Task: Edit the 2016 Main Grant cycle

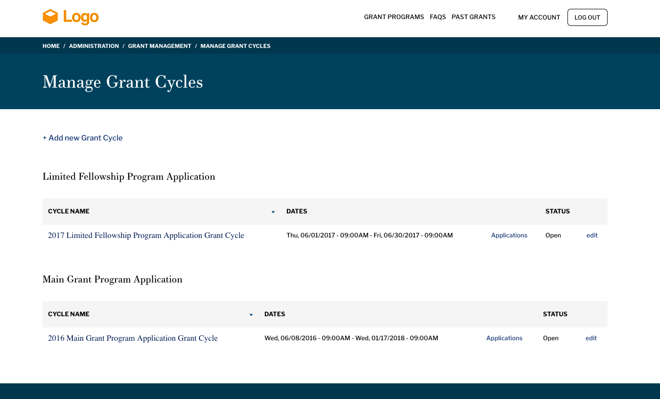Action: coord(591,338)
